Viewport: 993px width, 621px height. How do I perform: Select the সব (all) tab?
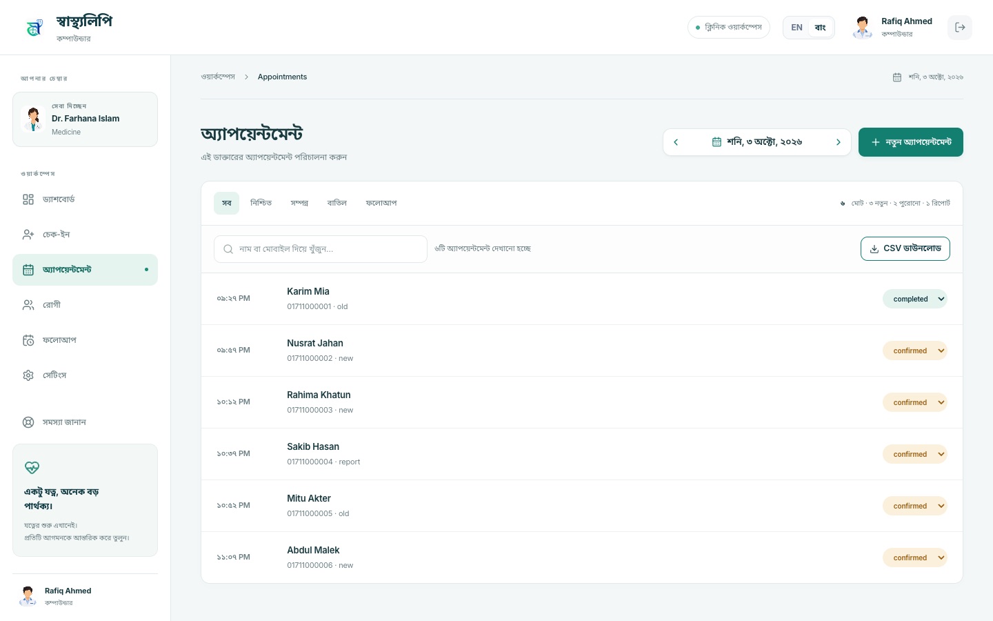[227, 203]
